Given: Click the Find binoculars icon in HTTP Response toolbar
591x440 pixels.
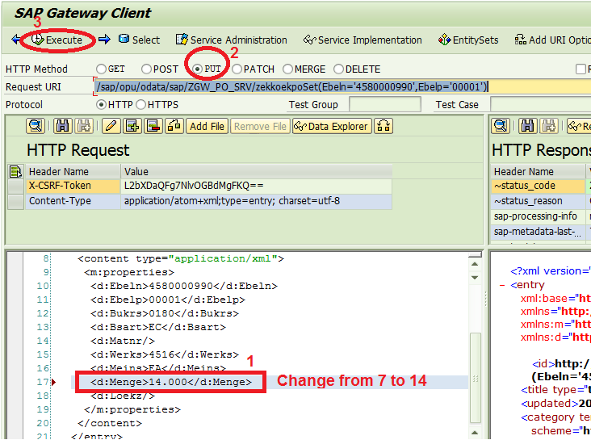Looking at the screenshot, I should [528, 126].
